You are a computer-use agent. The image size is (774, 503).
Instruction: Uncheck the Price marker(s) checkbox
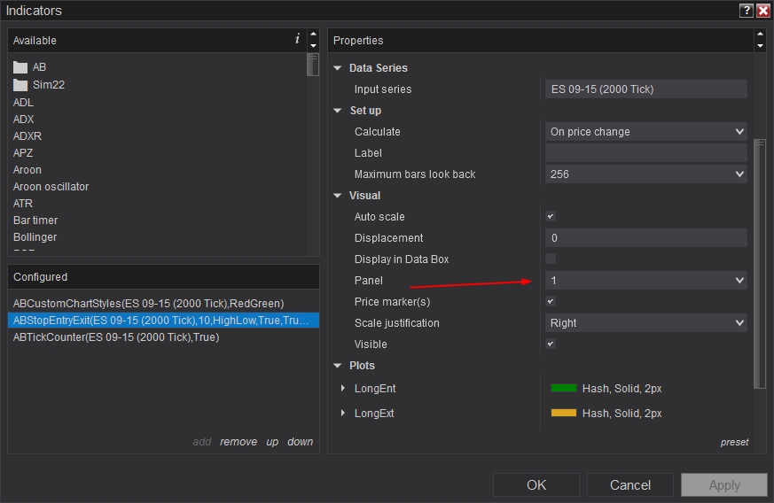point(551,302)
